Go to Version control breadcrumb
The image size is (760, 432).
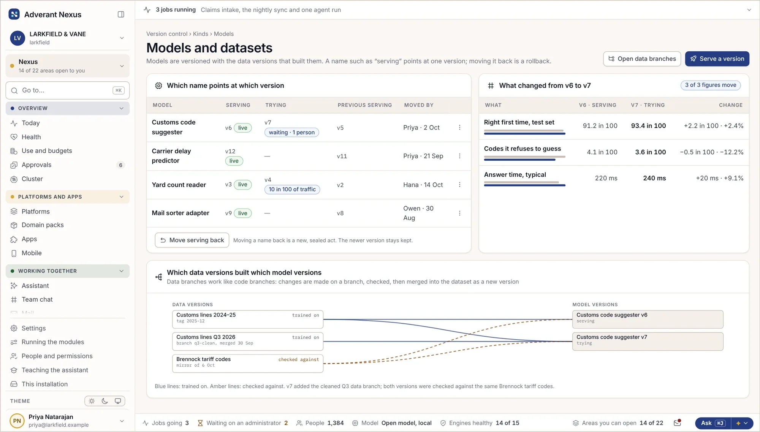(167, 34)
